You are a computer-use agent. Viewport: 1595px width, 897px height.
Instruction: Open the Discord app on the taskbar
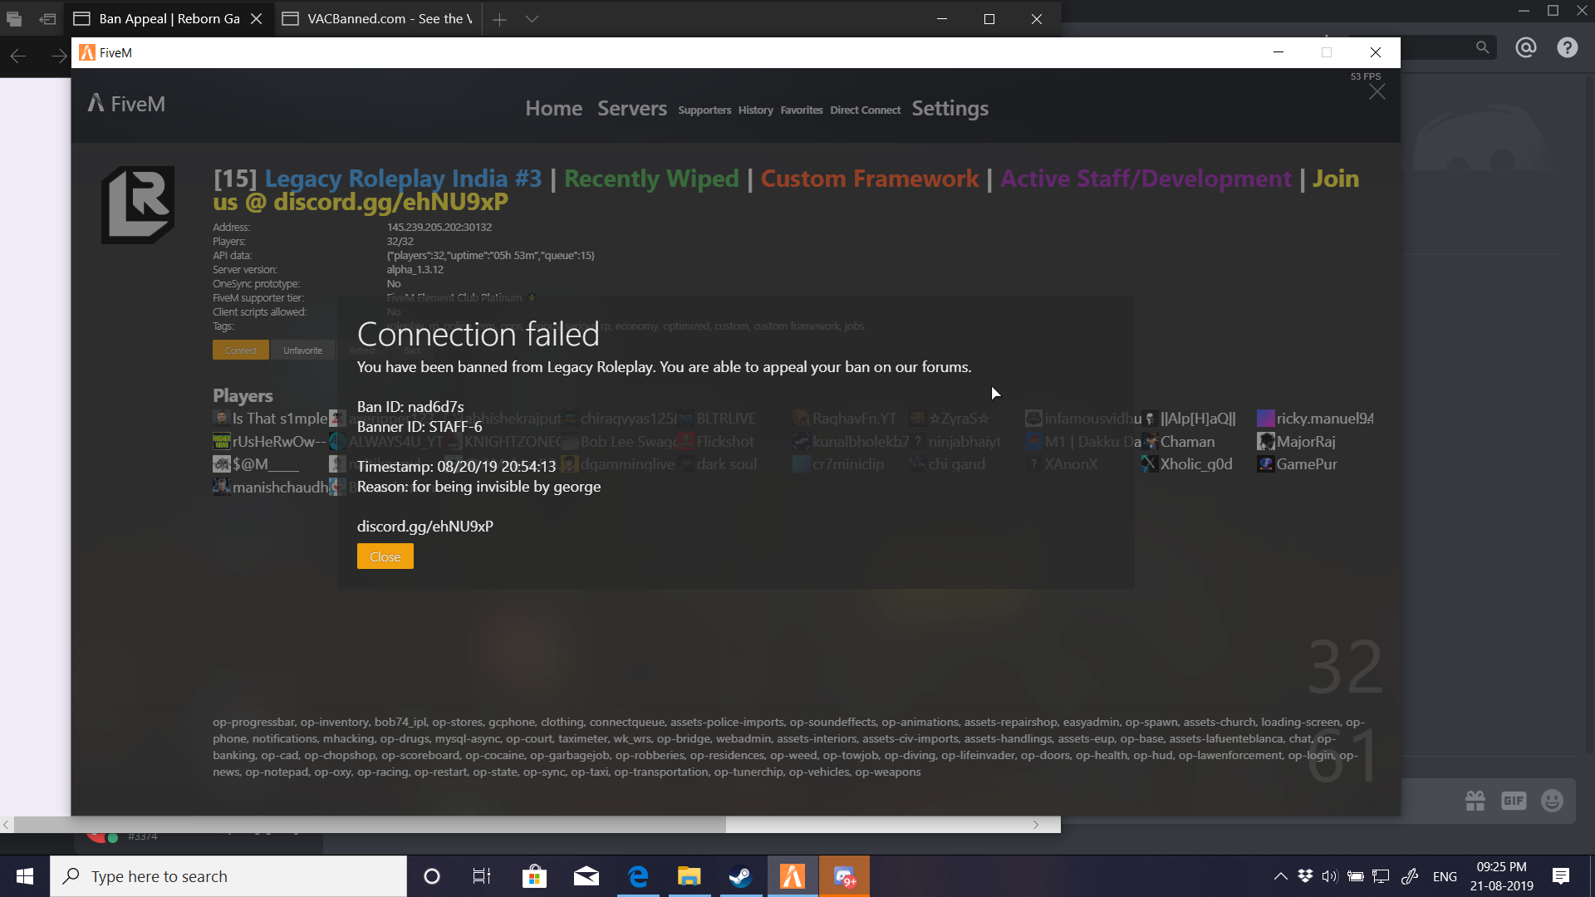point(844,875)
